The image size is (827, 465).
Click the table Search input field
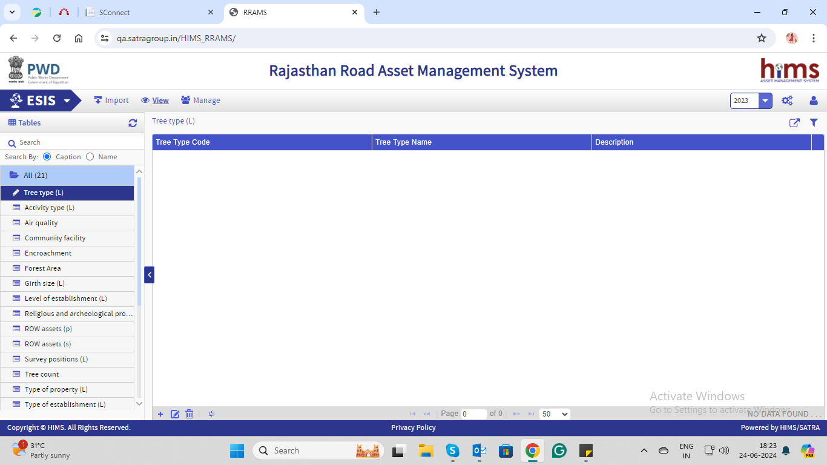[79, 143]
